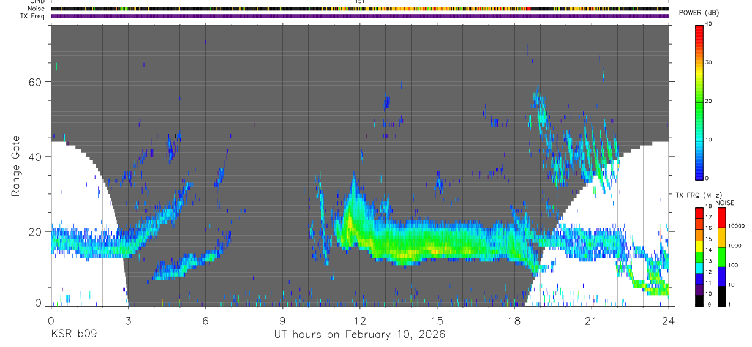Click the "UT hours on February 10, 2026" label

tap(359, 335)
